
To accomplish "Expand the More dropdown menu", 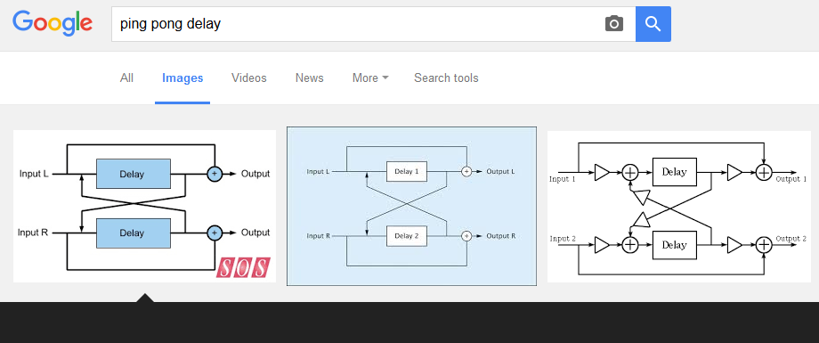I will pos(370,78).
